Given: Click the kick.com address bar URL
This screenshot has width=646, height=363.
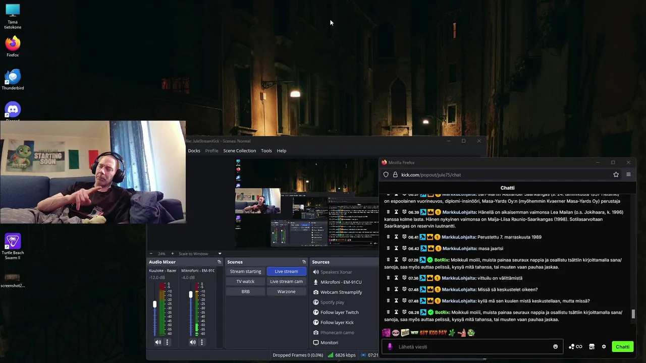Looking at the screenshot, I should [x=431, y=175].
